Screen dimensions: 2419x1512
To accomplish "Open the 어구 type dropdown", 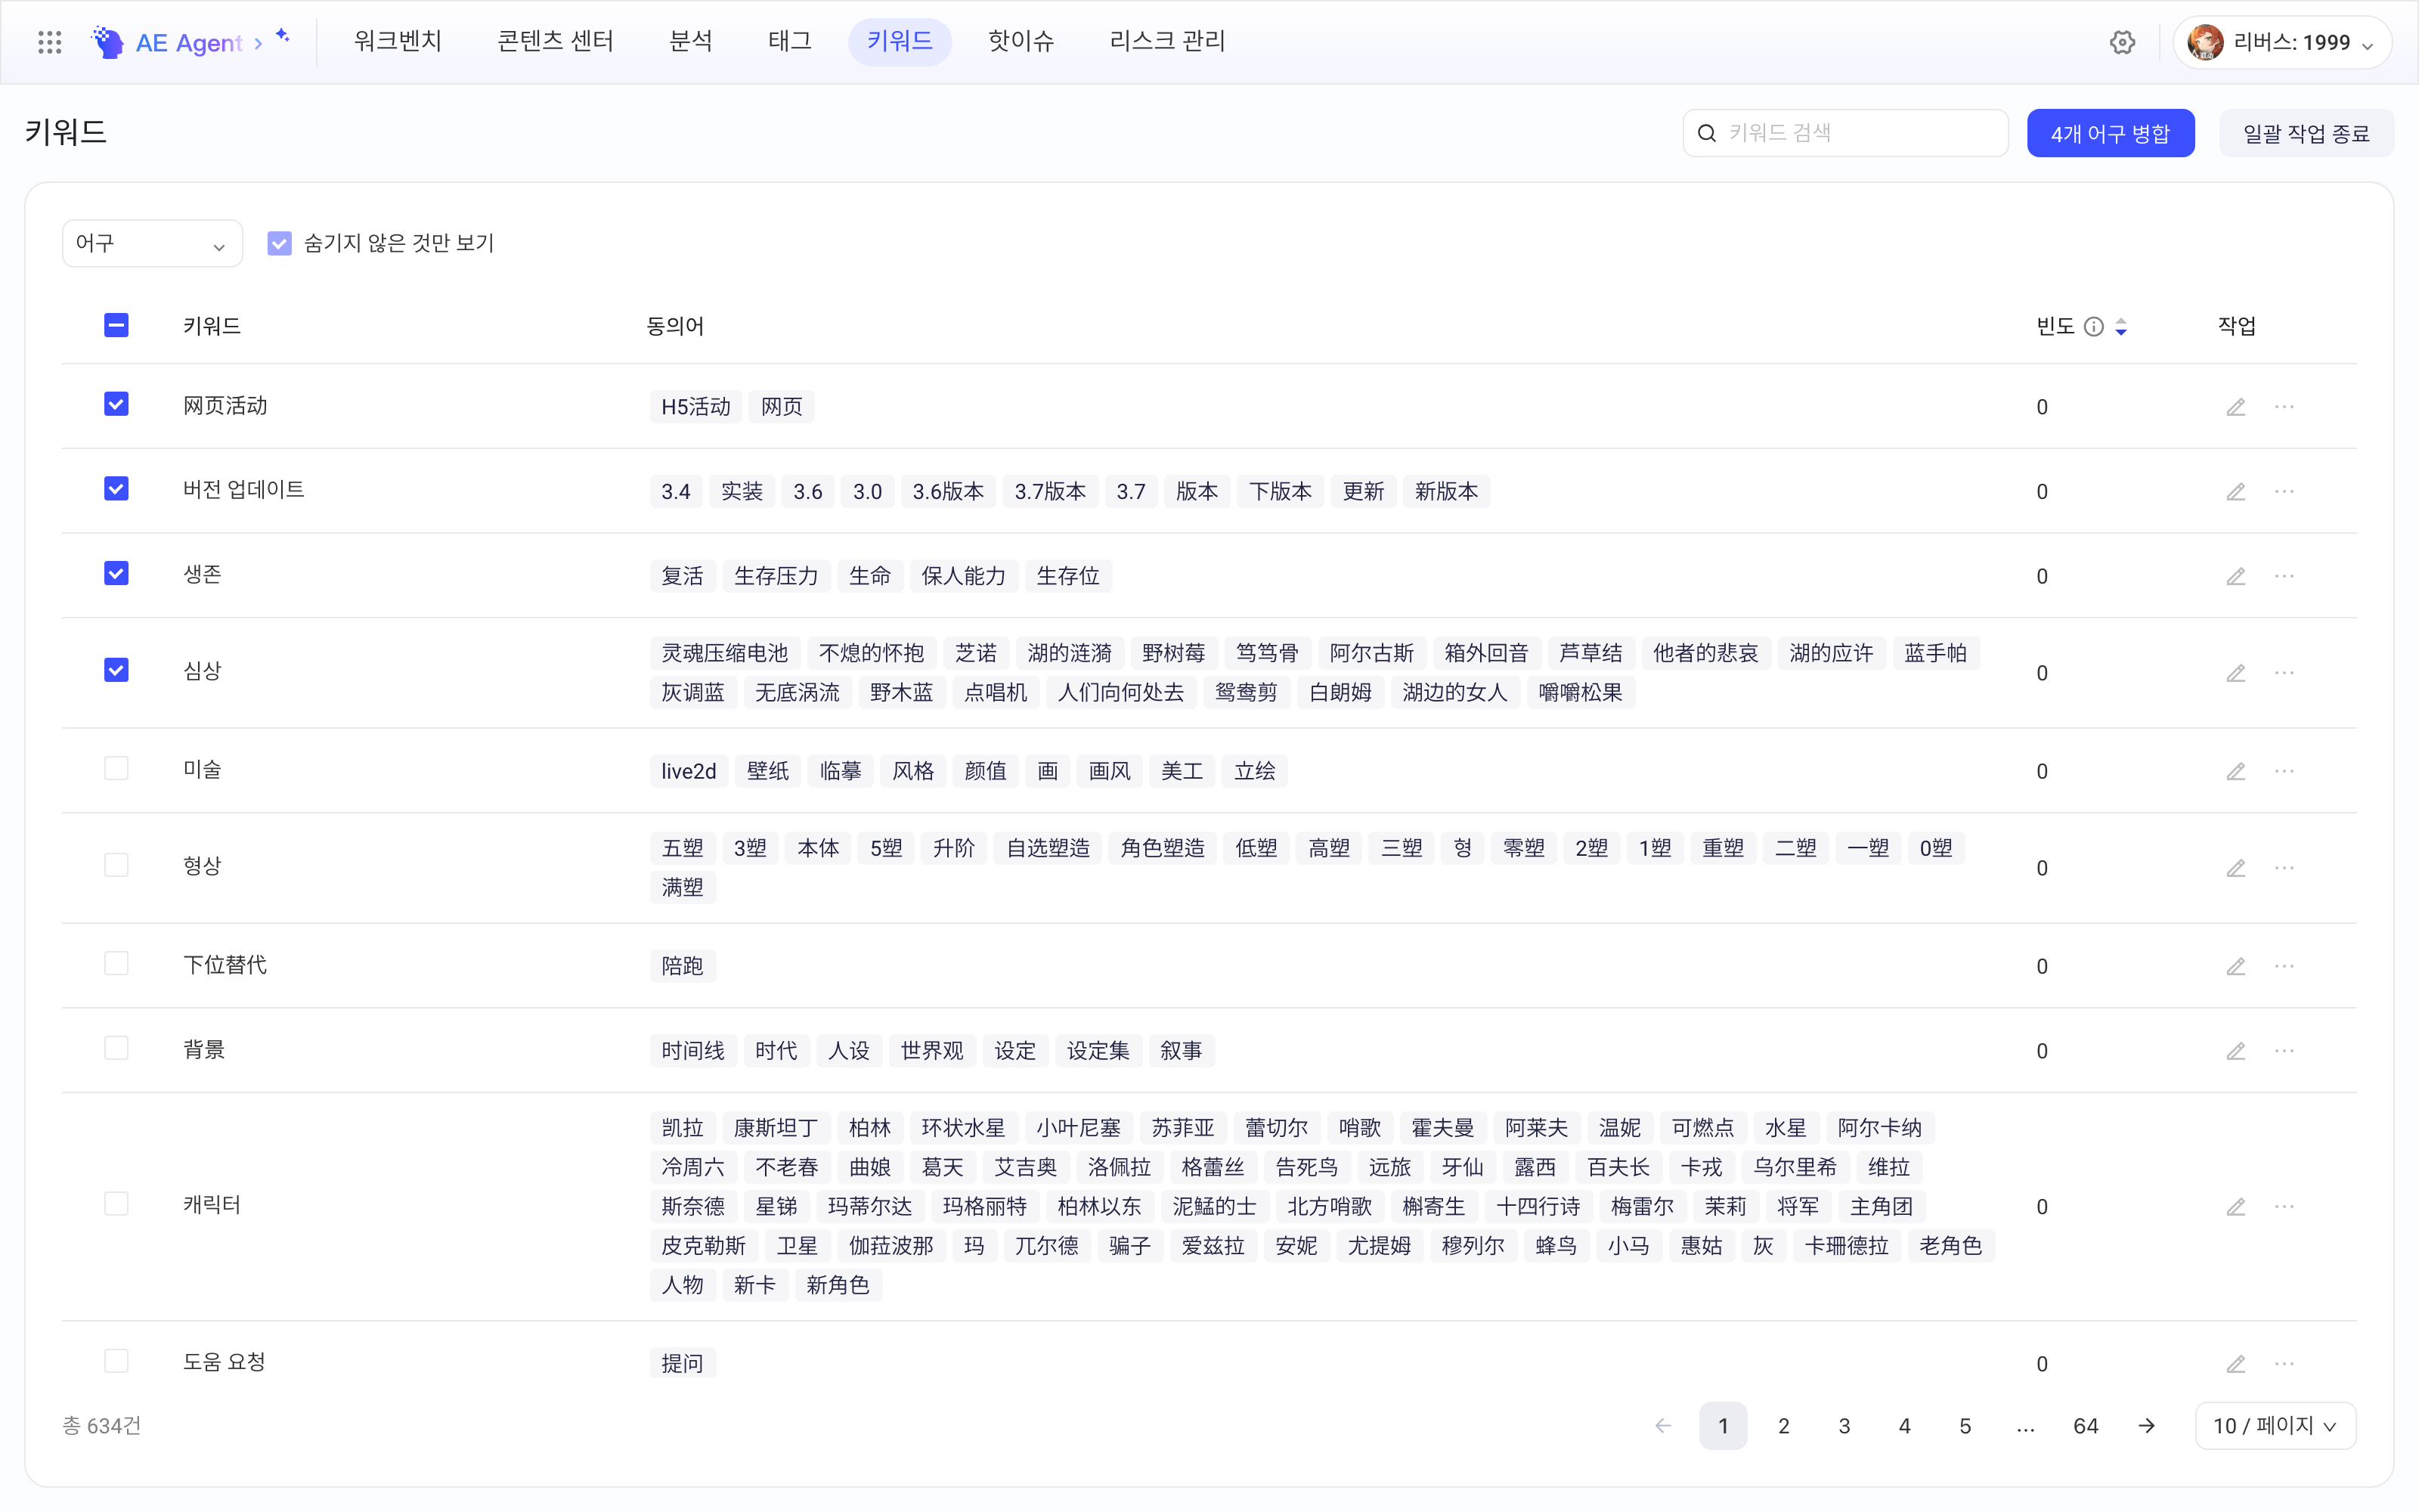I will [x=152, y=243].
